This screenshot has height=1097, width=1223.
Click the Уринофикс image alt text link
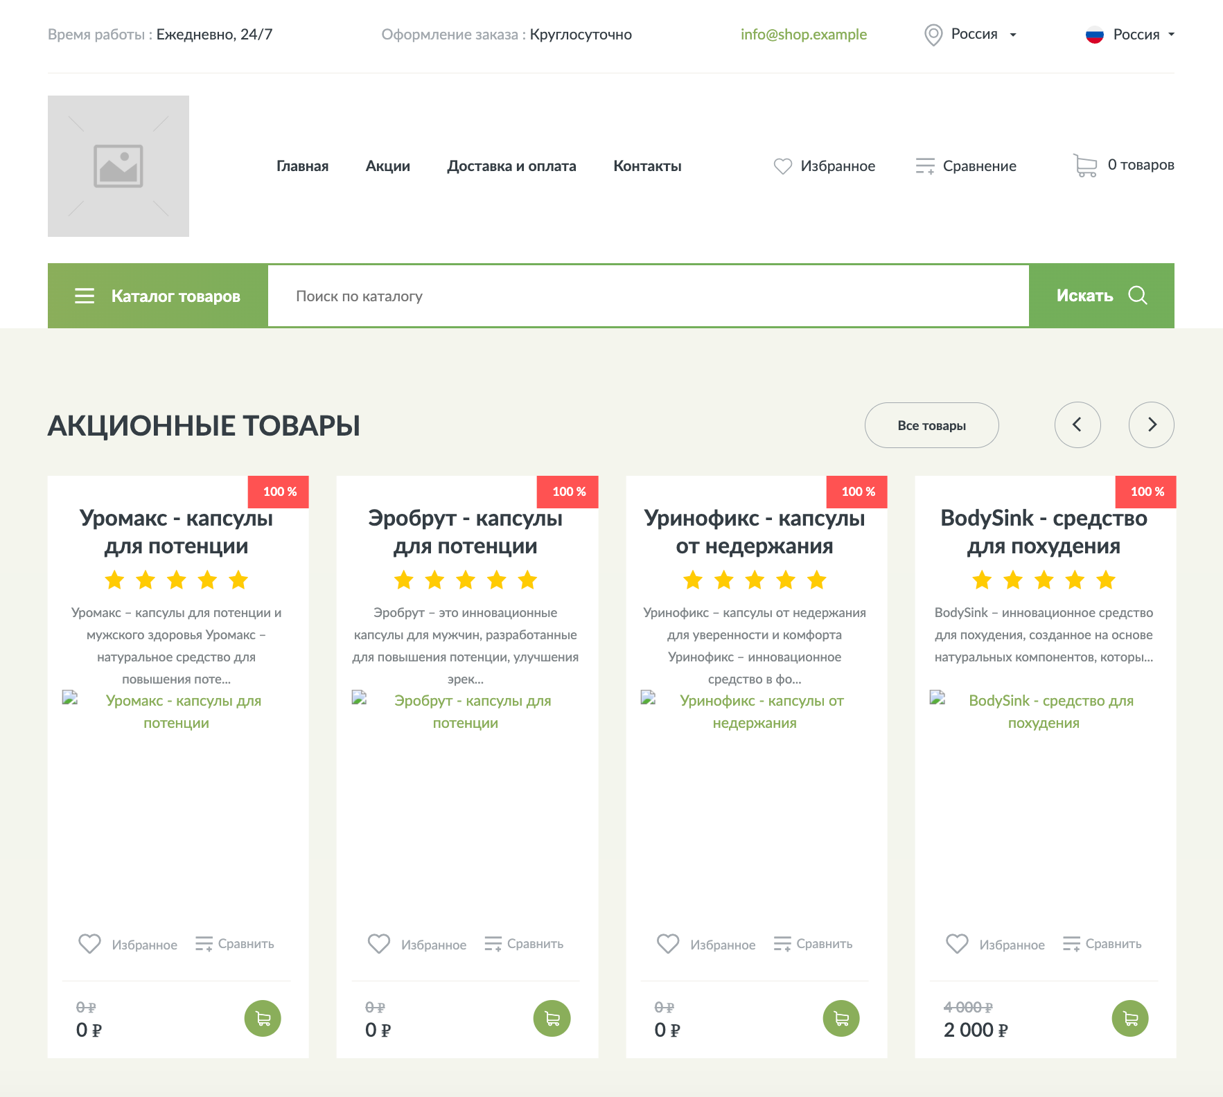click(762, 711)
